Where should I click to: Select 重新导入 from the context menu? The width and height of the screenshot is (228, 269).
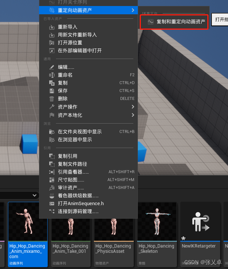[88, 27]
